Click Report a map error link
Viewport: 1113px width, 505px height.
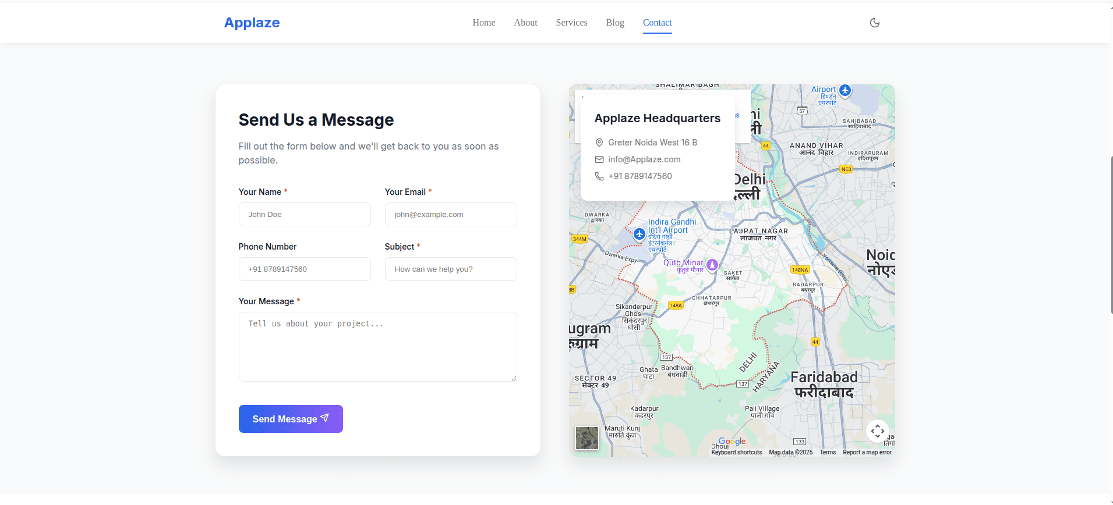click(x=867, y=453)
